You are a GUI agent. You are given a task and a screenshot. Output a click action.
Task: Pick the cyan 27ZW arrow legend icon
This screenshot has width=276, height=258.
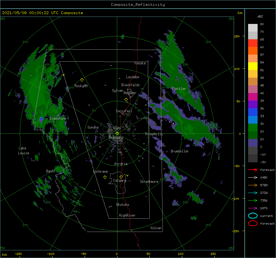tap(253, 193)
